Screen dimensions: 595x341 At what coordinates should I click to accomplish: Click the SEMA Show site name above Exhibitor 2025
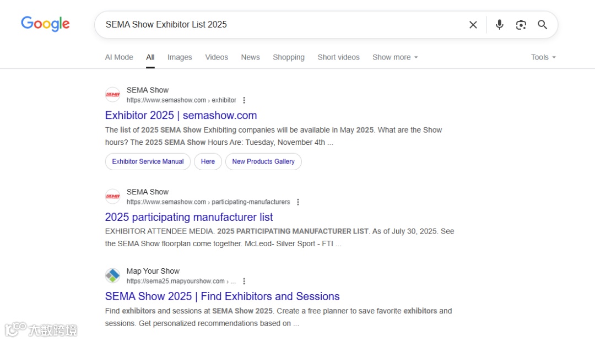[x=148, y=90]
